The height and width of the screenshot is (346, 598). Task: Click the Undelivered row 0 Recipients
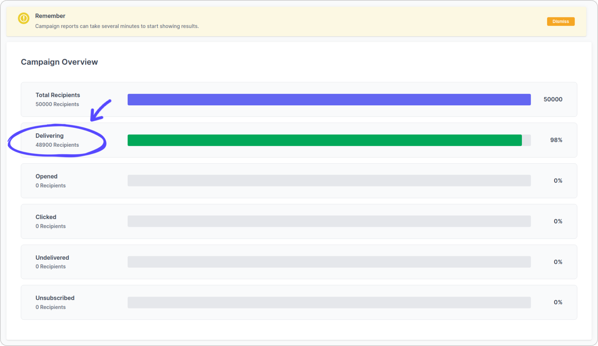(x=51, y=267)
